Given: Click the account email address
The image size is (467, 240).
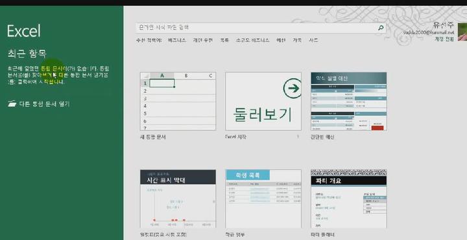Looking at the screenshot, I should tap(429, 32).
